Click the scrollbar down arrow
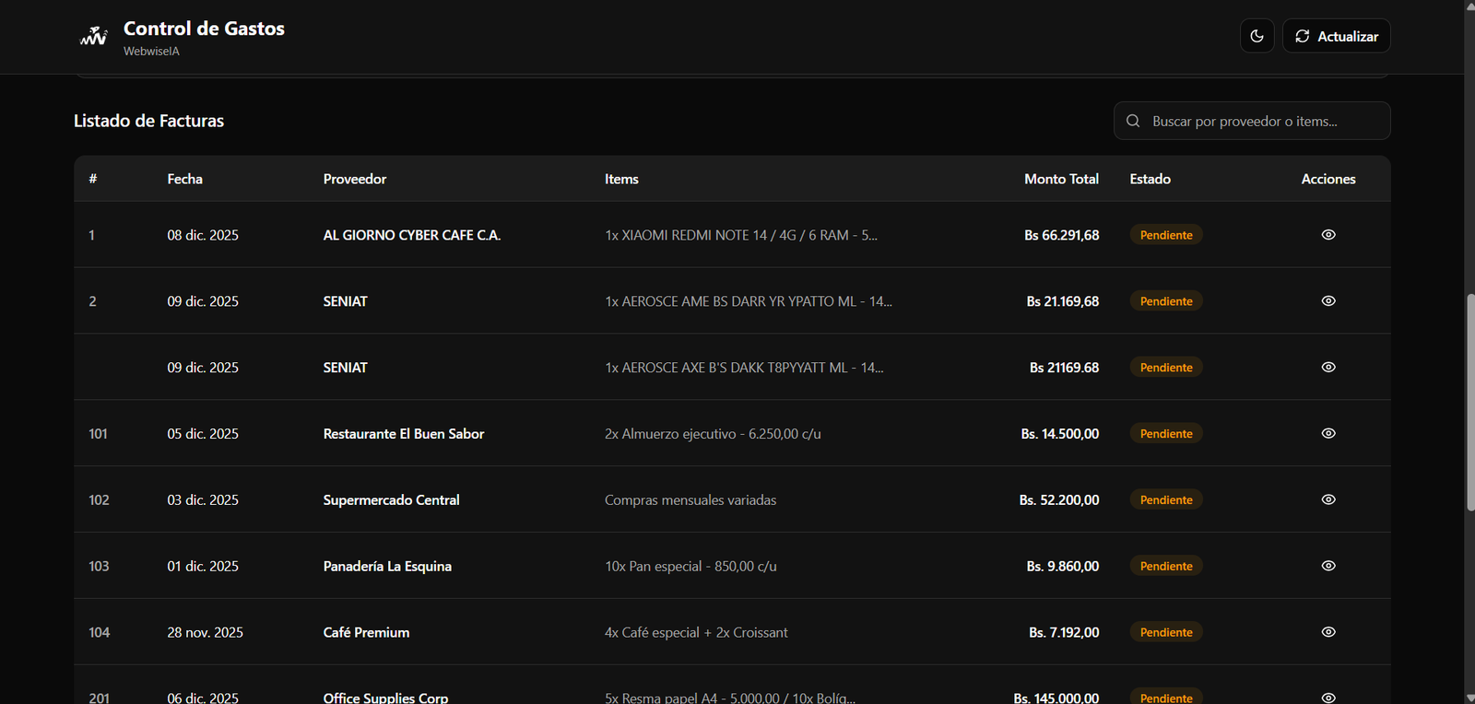The width and height of the screenshot is (1475, 704). pos(1470,698)
